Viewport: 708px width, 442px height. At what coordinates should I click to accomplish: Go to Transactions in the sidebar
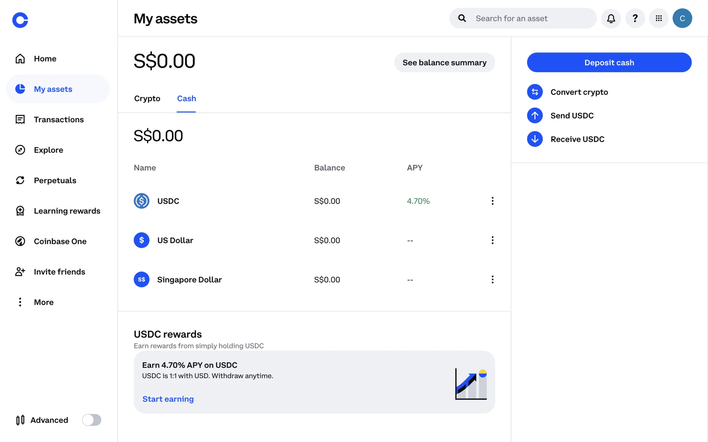point(59,120)
